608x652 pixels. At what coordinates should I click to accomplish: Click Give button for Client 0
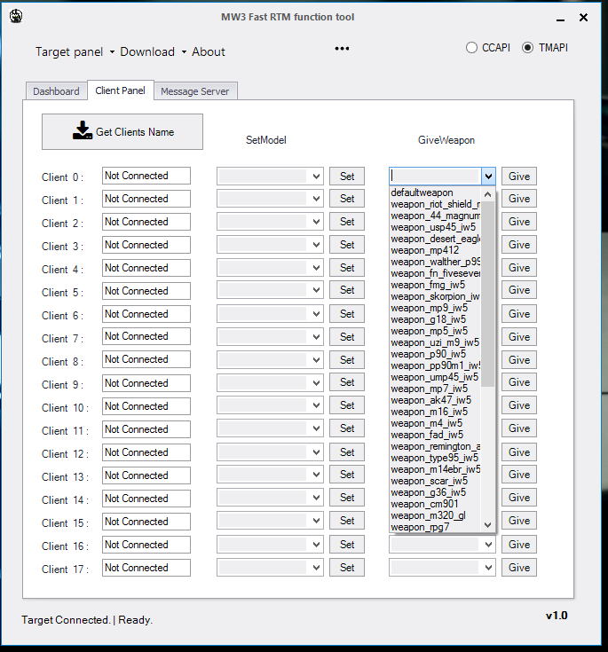pyautogui.click(x=519, y=177)
